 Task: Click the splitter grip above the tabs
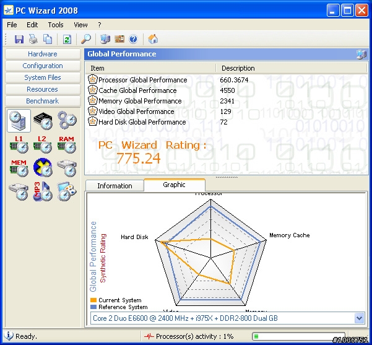coord(227,177)
